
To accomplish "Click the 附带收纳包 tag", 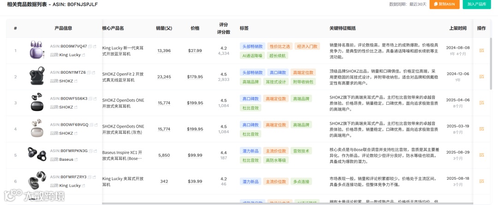I will point(303,82).
